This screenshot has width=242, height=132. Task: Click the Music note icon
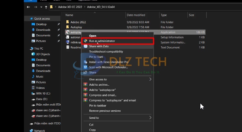click(x=33, y=77)
